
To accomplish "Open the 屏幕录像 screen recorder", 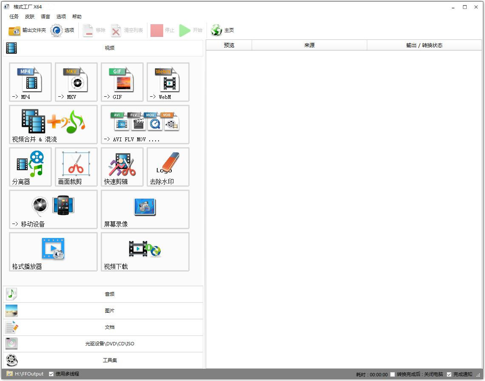I will coord(145,209).
